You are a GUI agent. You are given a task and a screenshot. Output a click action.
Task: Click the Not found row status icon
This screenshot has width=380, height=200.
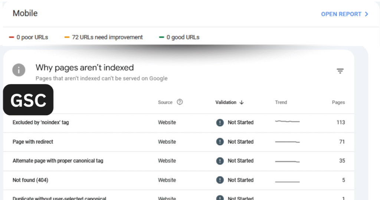[220, 180]
